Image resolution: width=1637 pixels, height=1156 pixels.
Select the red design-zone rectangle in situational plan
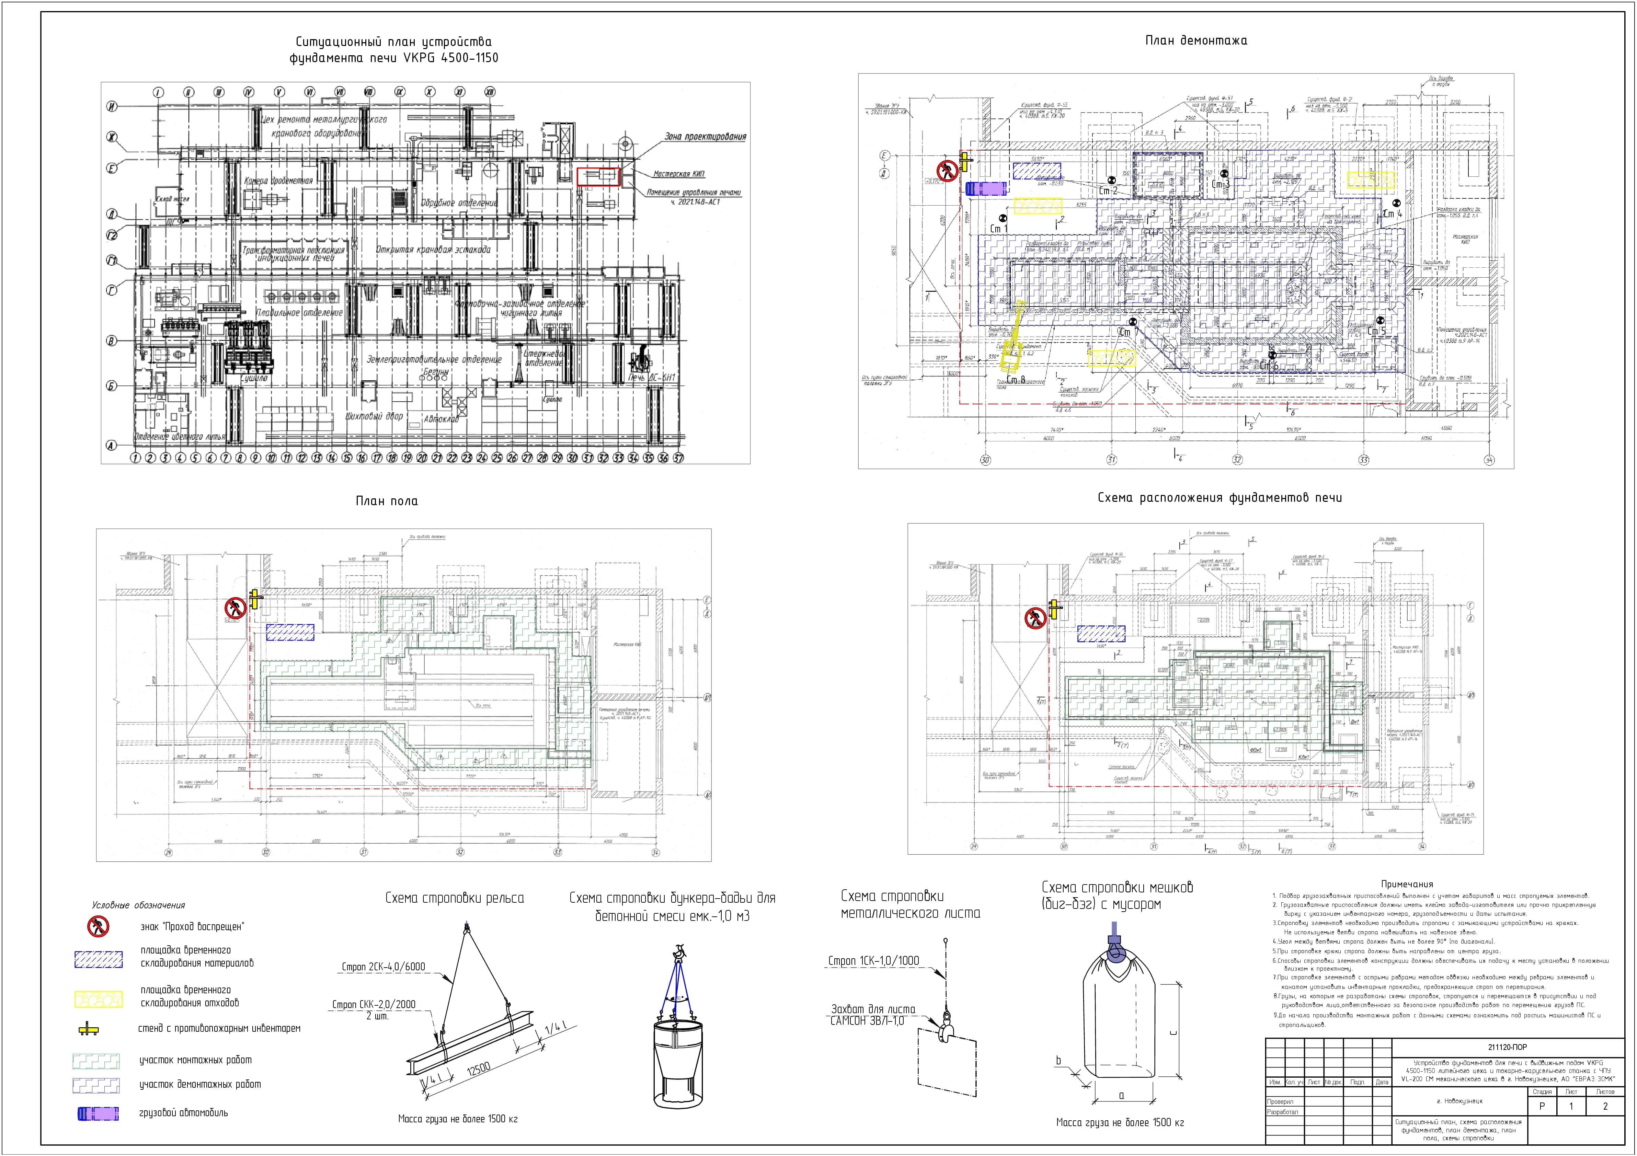coord(599,176)
